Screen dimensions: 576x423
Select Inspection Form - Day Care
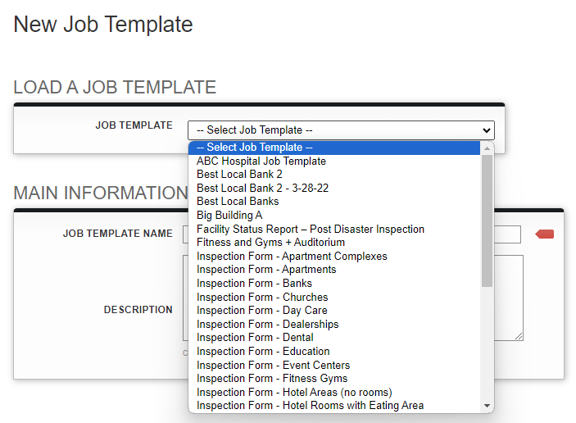pos(334,311)
